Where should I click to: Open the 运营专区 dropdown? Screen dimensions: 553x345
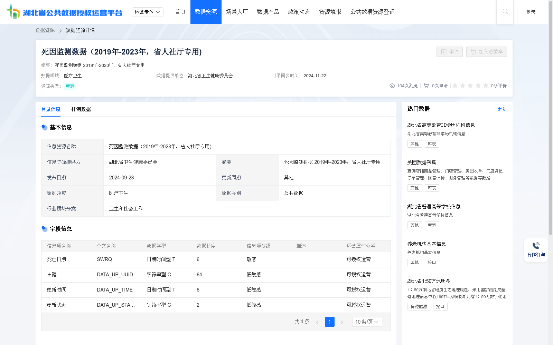click(x=148, y=12)
